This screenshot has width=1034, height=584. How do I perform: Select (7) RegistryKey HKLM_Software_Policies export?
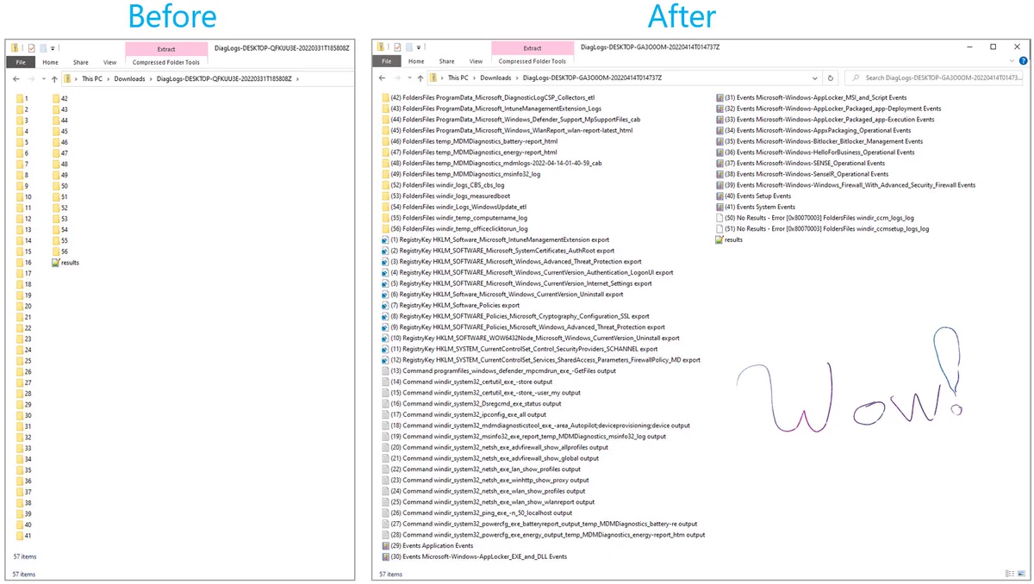click(450, 306)
